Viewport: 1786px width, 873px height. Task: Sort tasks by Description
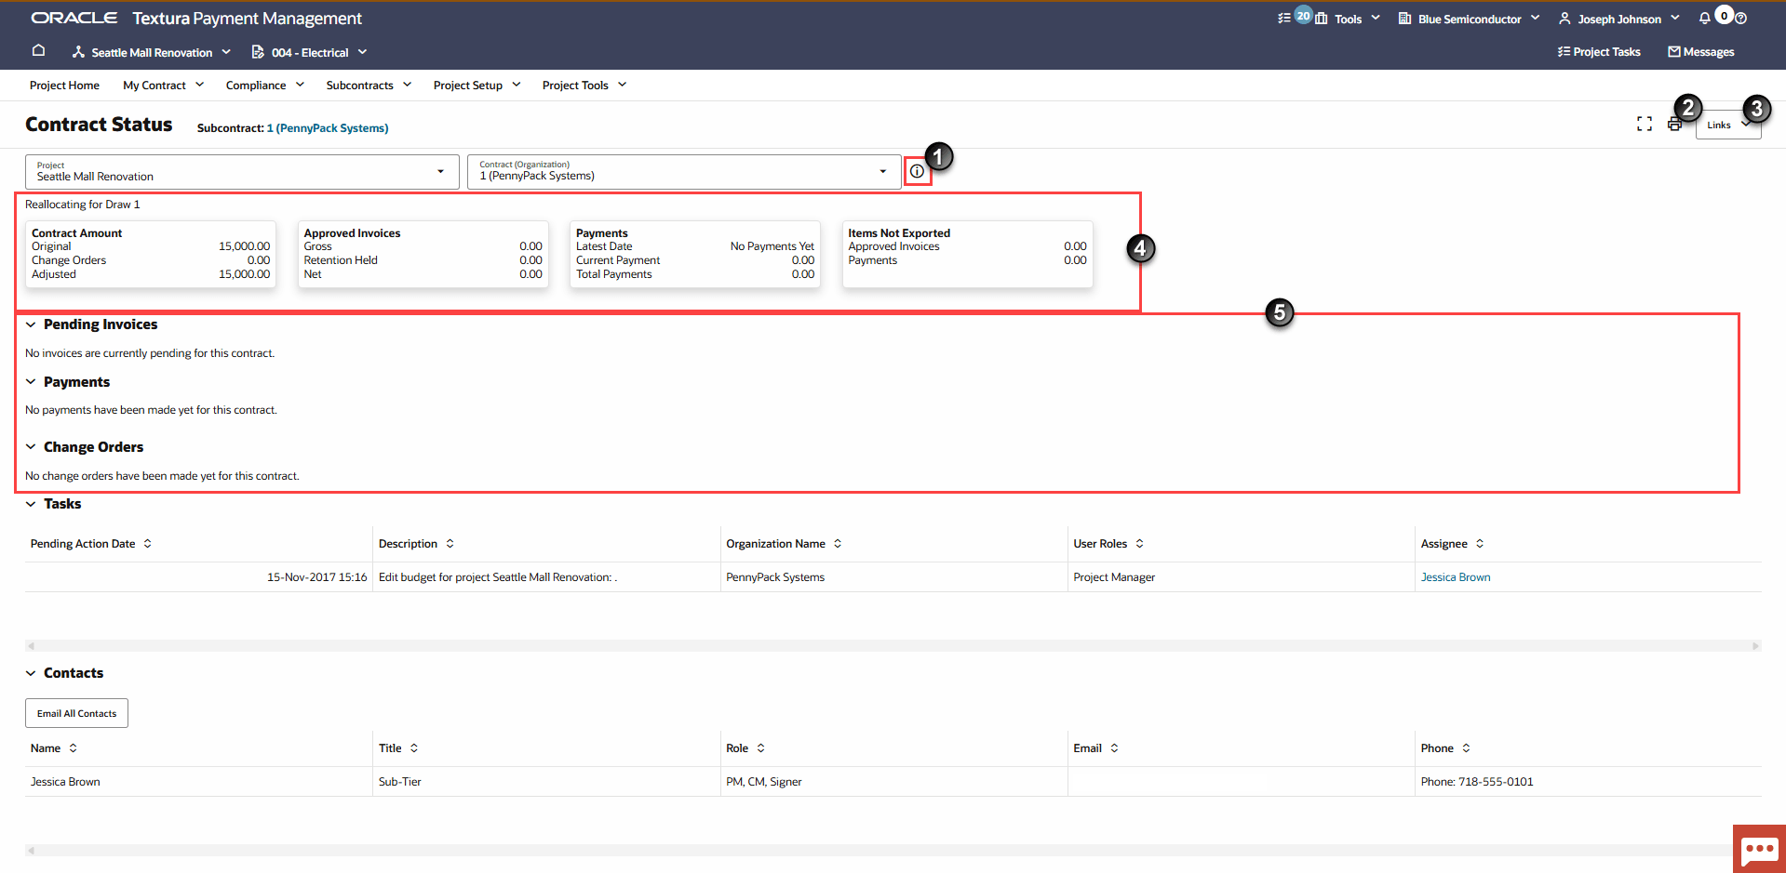coord(450,544)
